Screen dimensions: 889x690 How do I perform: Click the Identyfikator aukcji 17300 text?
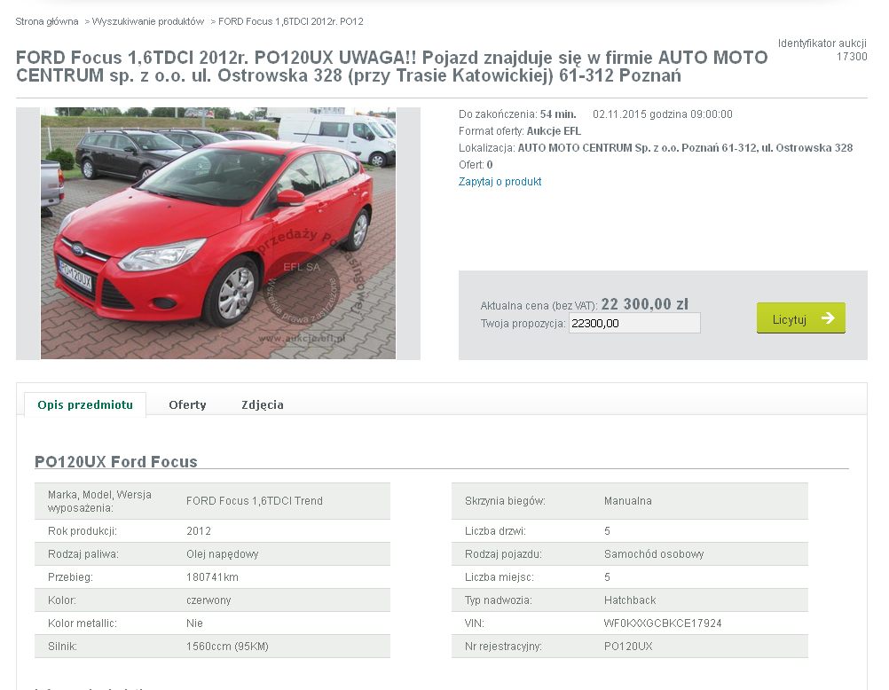[x=822, y=50]
